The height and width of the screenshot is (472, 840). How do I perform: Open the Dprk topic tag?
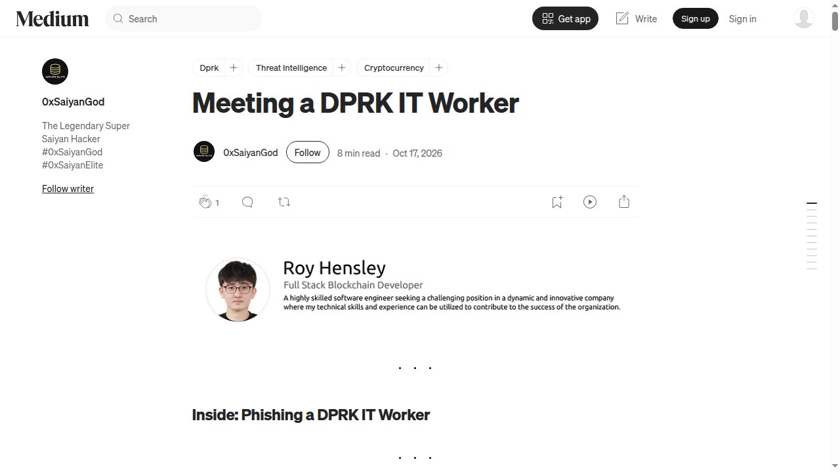tap(209, 68)
